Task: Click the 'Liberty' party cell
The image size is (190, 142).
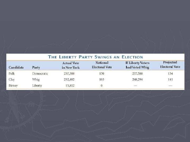Action: [37, 85]
